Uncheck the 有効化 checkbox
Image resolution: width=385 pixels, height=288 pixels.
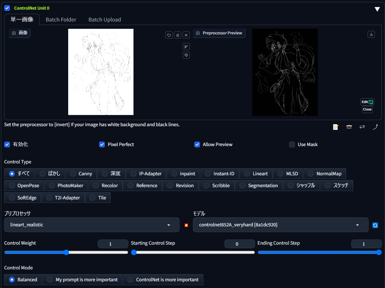pos(7,144)
